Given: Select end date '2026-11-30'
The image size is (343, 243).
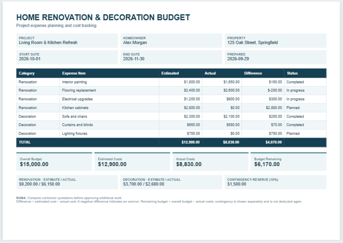Looking at the screenshot, I should click(134, 59).
